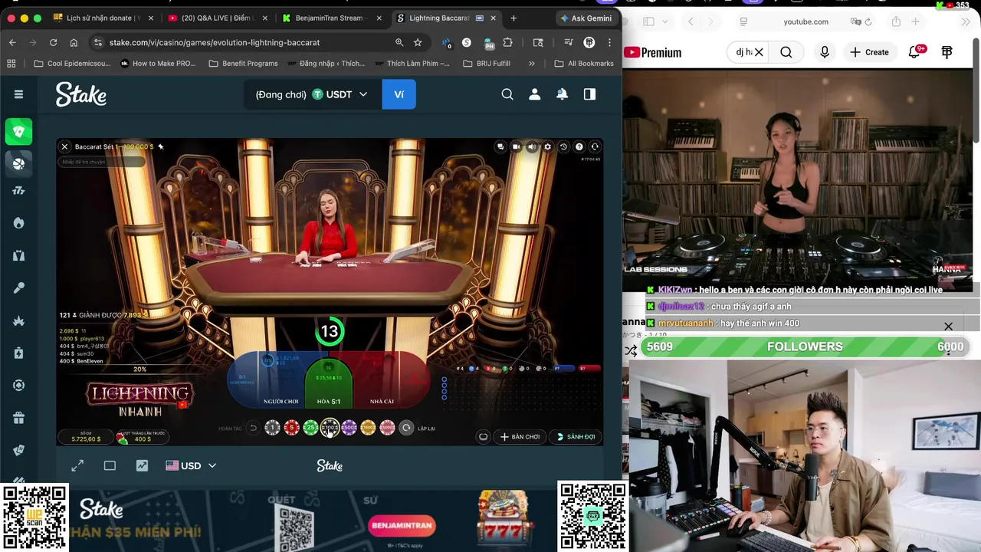Image resolution: width=981 pixels, height=552 pixels.
Task: Select the green 25 chip
Action: coord(310,428)
